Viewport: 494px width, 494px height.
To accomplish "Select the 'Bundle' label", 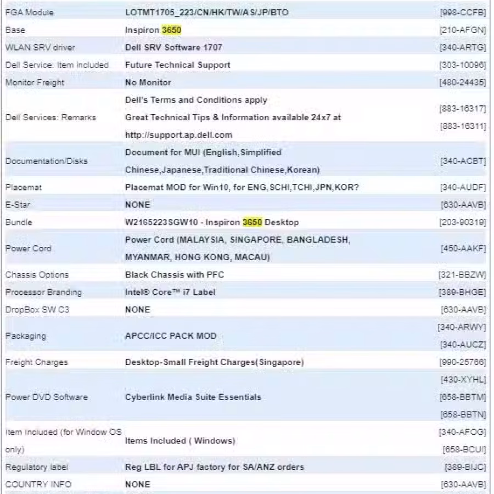I will click(19, 222).
